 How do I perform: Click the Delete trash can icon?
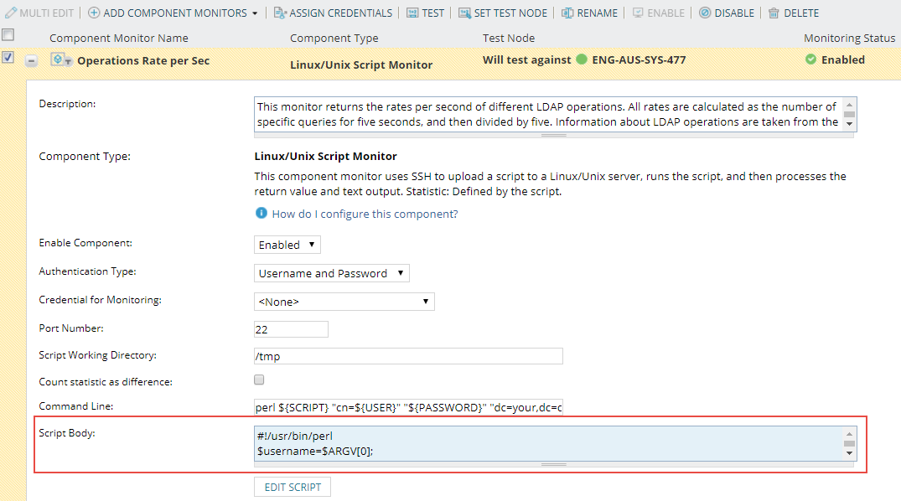pyautogui.click(x=774, y=13)
